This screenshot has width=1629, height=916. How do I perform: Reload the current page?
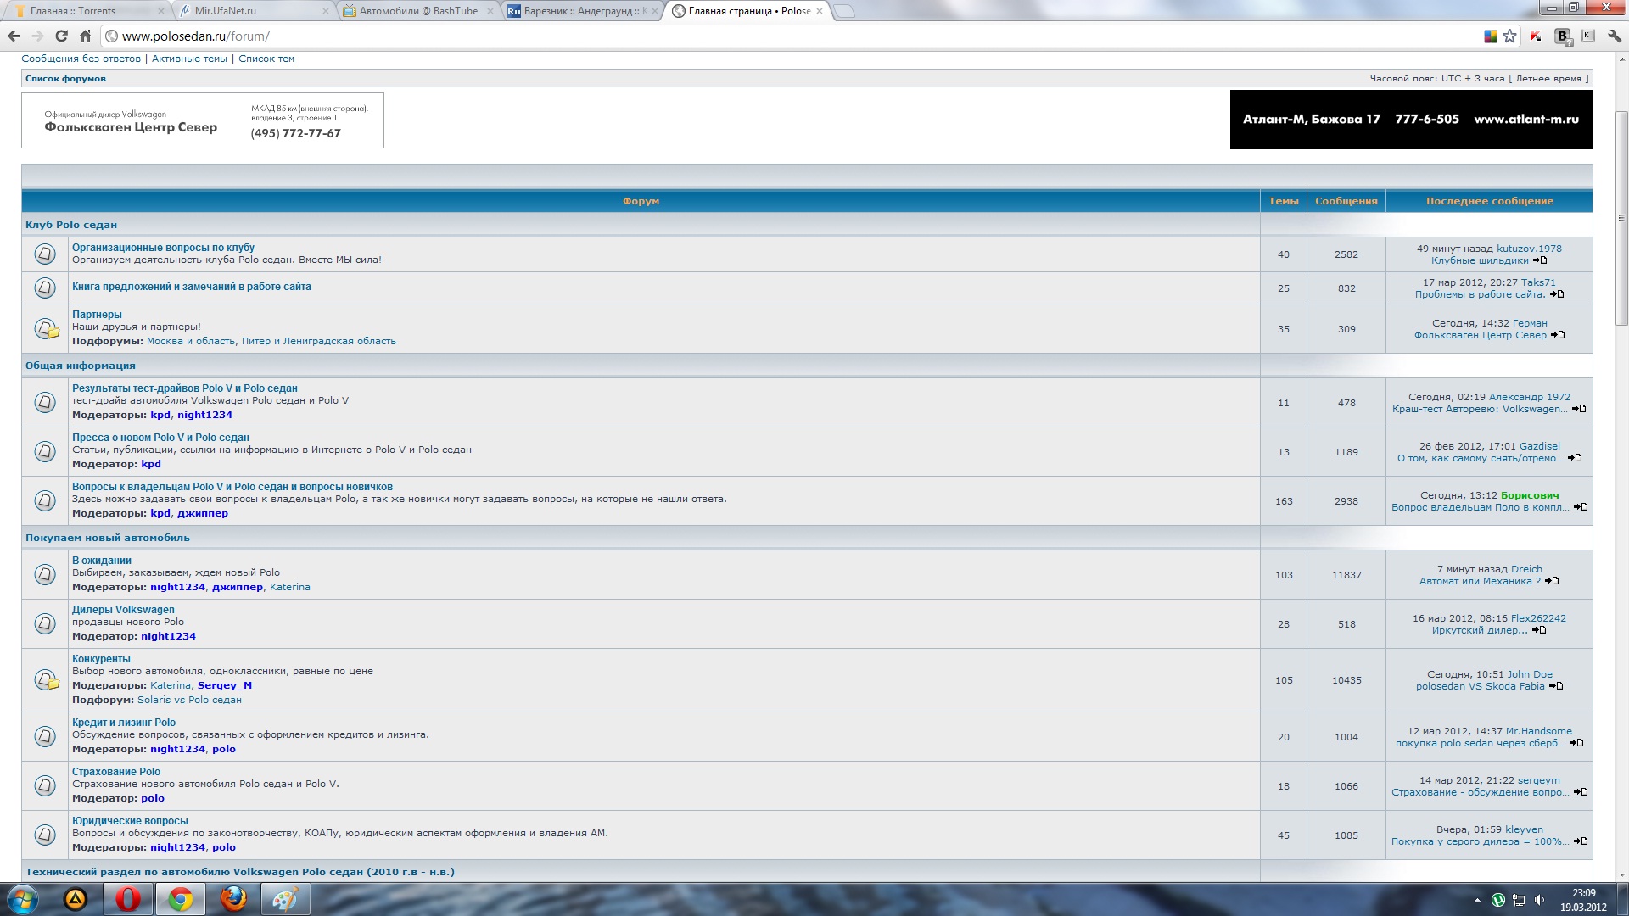(x=61, y=36)
